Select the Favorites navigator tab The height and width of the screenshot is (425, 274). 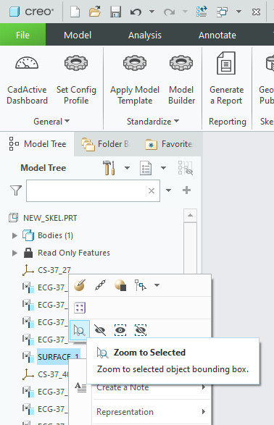(170, 144)
